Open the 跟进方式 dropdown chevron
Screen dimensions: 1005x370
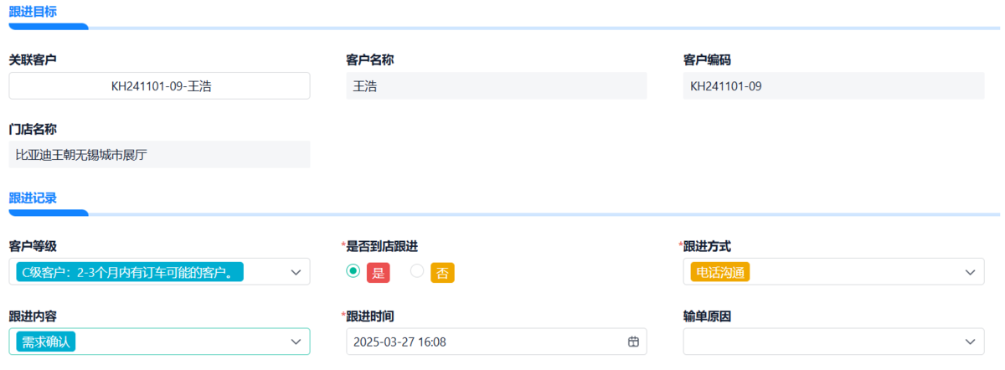[970, 272]
